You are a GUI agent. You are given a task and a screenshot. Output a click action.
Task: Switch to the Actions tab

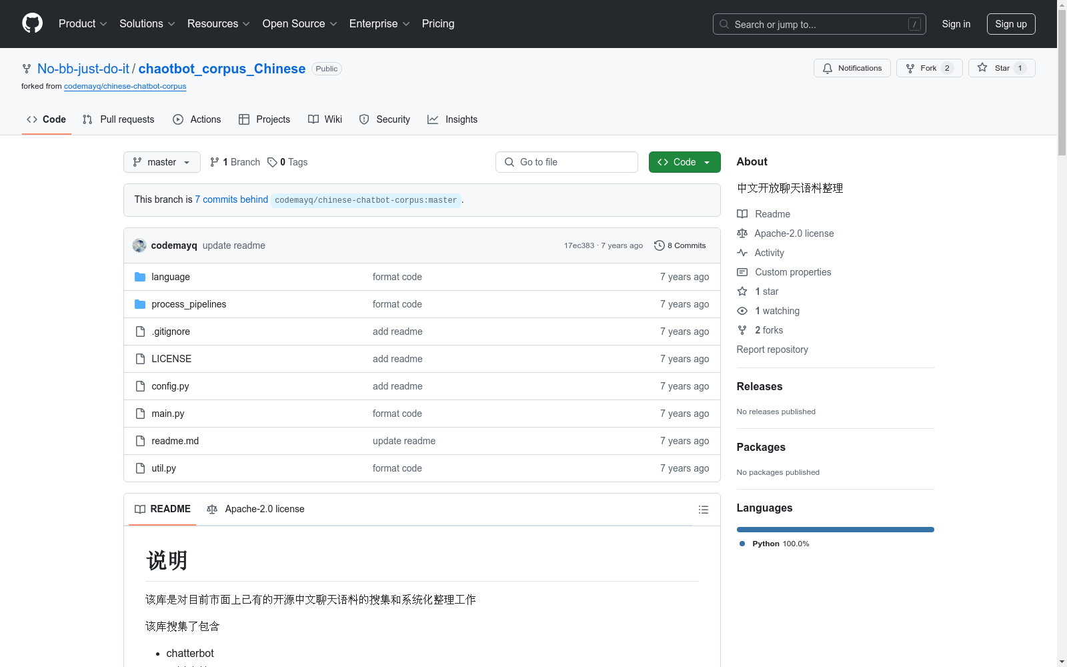(x=197, y=119)
